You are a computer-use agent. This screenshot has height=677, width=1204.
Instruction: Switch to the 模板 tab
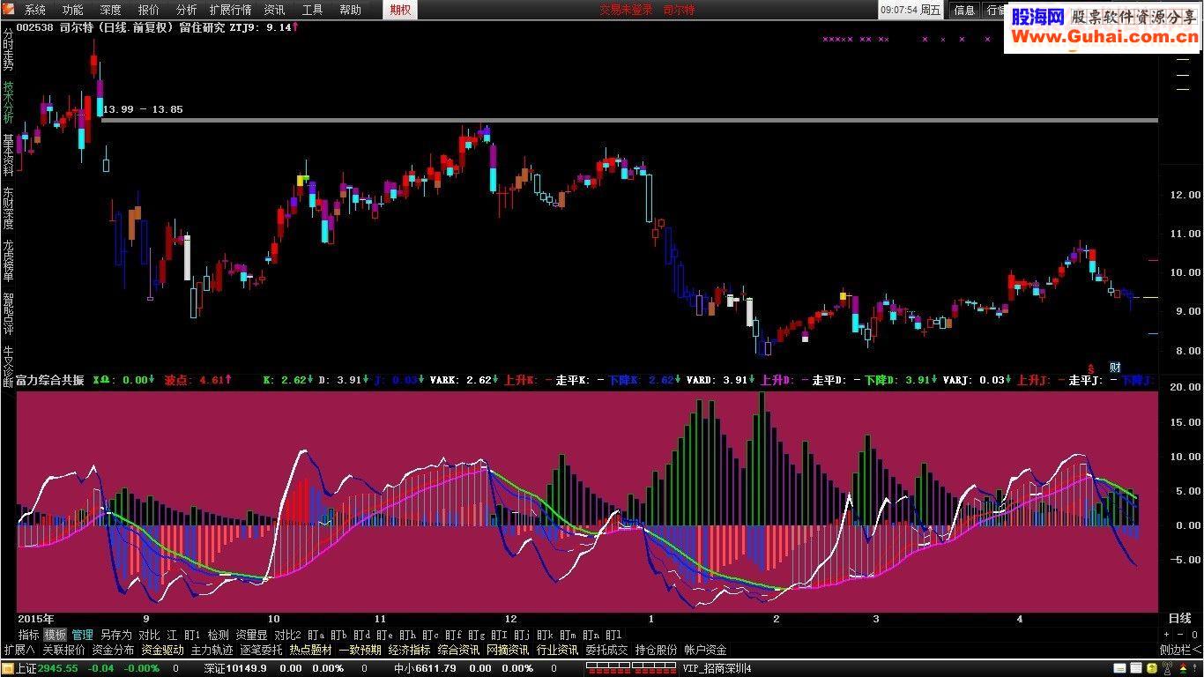tap(56, 635)
